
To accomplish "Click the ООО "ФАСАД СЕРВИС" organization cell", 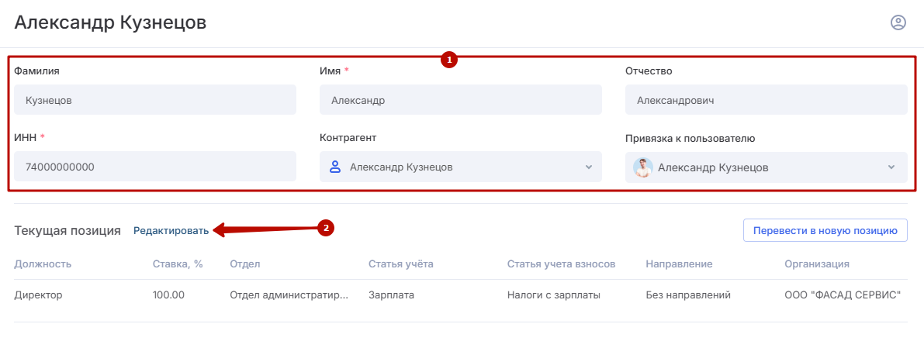I will (842, 295).
